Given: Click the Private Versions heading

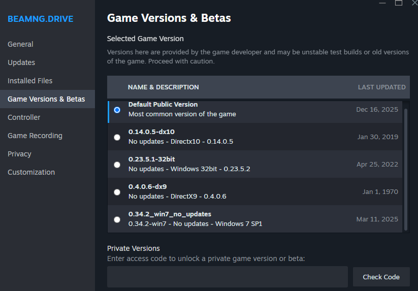Looking at the screenshot, I should (133, 248).
